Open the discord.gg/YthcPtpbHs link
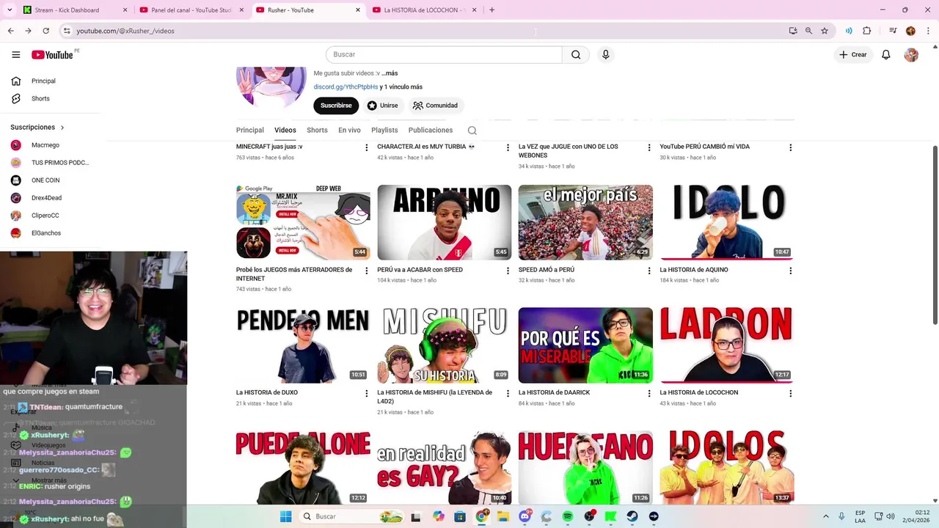This screenshot has height=528, width=939. pos(346,87)
